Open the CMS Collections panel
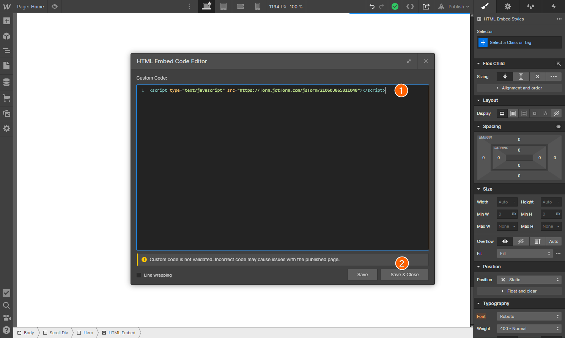565x338 pixels. click(x=6, y=82)
